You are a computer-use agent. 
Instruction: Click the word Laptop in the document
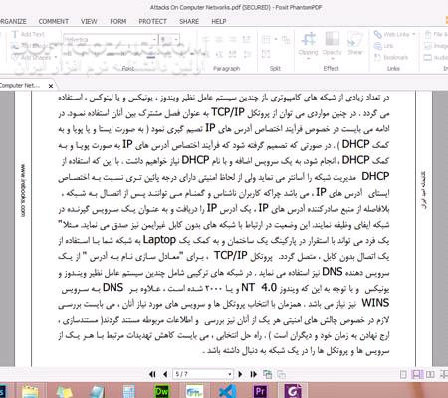pyautogui.click(x=159, y=240)
